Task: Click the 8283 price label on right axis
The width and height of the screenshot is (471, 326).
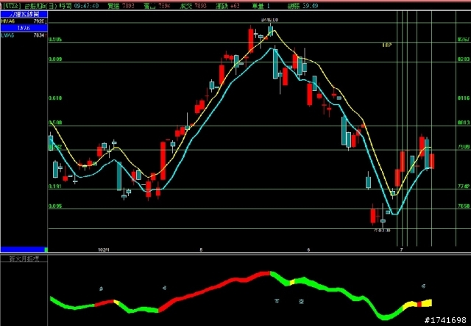Action: click(x=464, y=59)
